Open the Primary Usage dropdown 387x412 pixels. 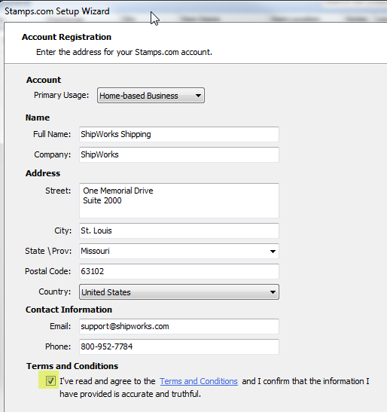[x=151, y=96]
